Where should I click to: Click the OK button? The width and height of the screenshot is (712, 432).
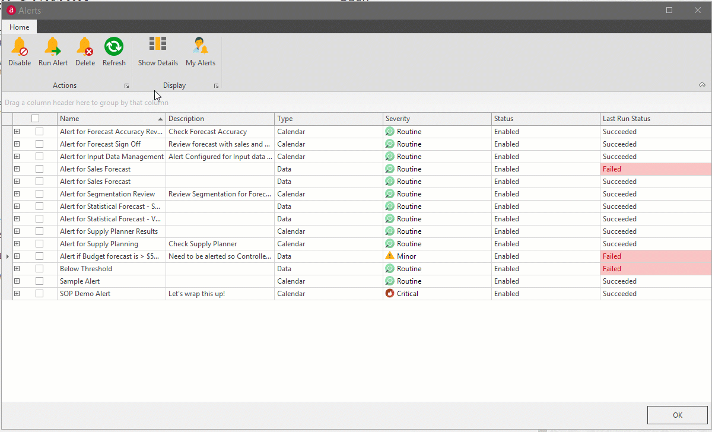(x=677, y=415)
